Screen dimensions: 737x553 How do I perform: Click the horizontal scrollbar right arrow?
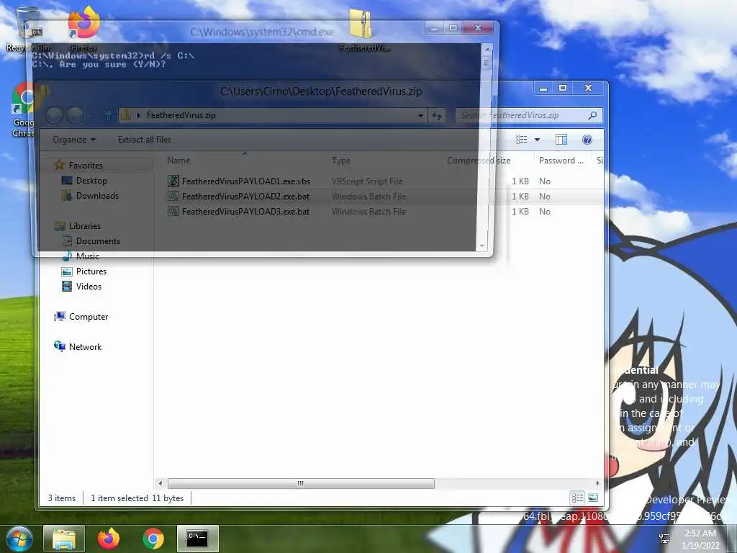(x=598, y=483)
